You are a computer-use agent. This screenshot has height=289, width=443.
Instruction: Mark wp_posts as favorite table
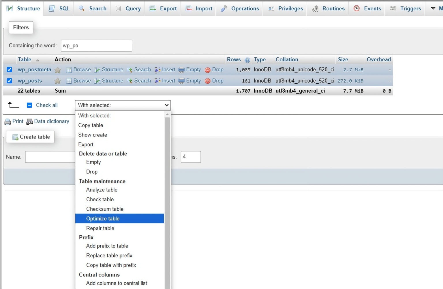pyautogui.click(x=58, y=81)
